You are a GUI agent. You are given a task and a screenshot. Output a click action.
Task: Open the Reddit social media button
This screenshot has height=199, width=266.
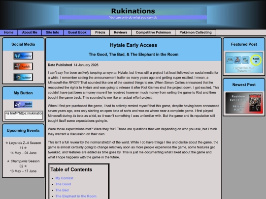(23, 66)
